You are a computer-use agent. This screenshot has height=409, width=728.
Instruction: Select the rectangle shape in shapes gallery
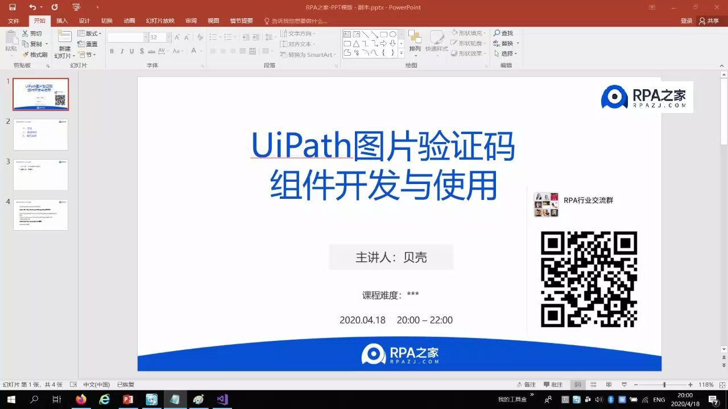pyautogui.click(x=384, y=34)
